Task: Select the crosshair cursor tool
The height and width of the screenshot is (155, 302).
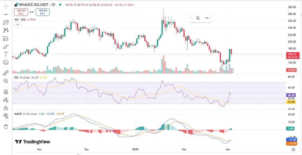Action: pyautogui.click(x=6, y=6)
